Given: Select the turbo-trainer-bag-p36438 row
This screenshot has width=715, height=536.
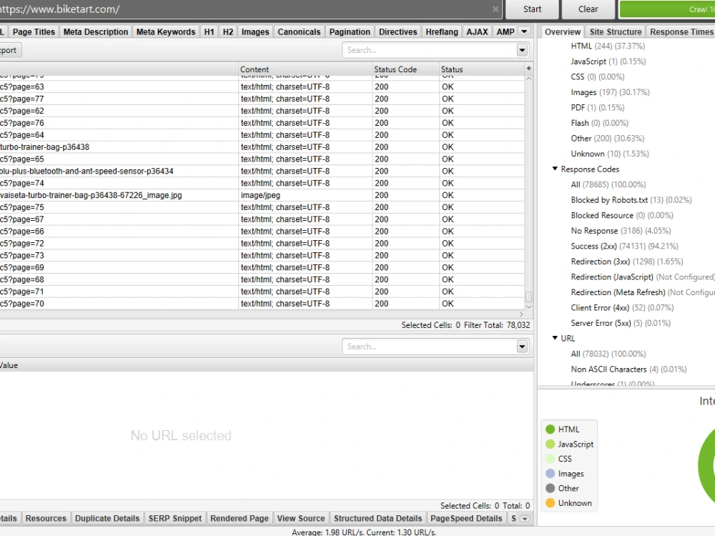Looking at the screenshot, I should (262, 147).
